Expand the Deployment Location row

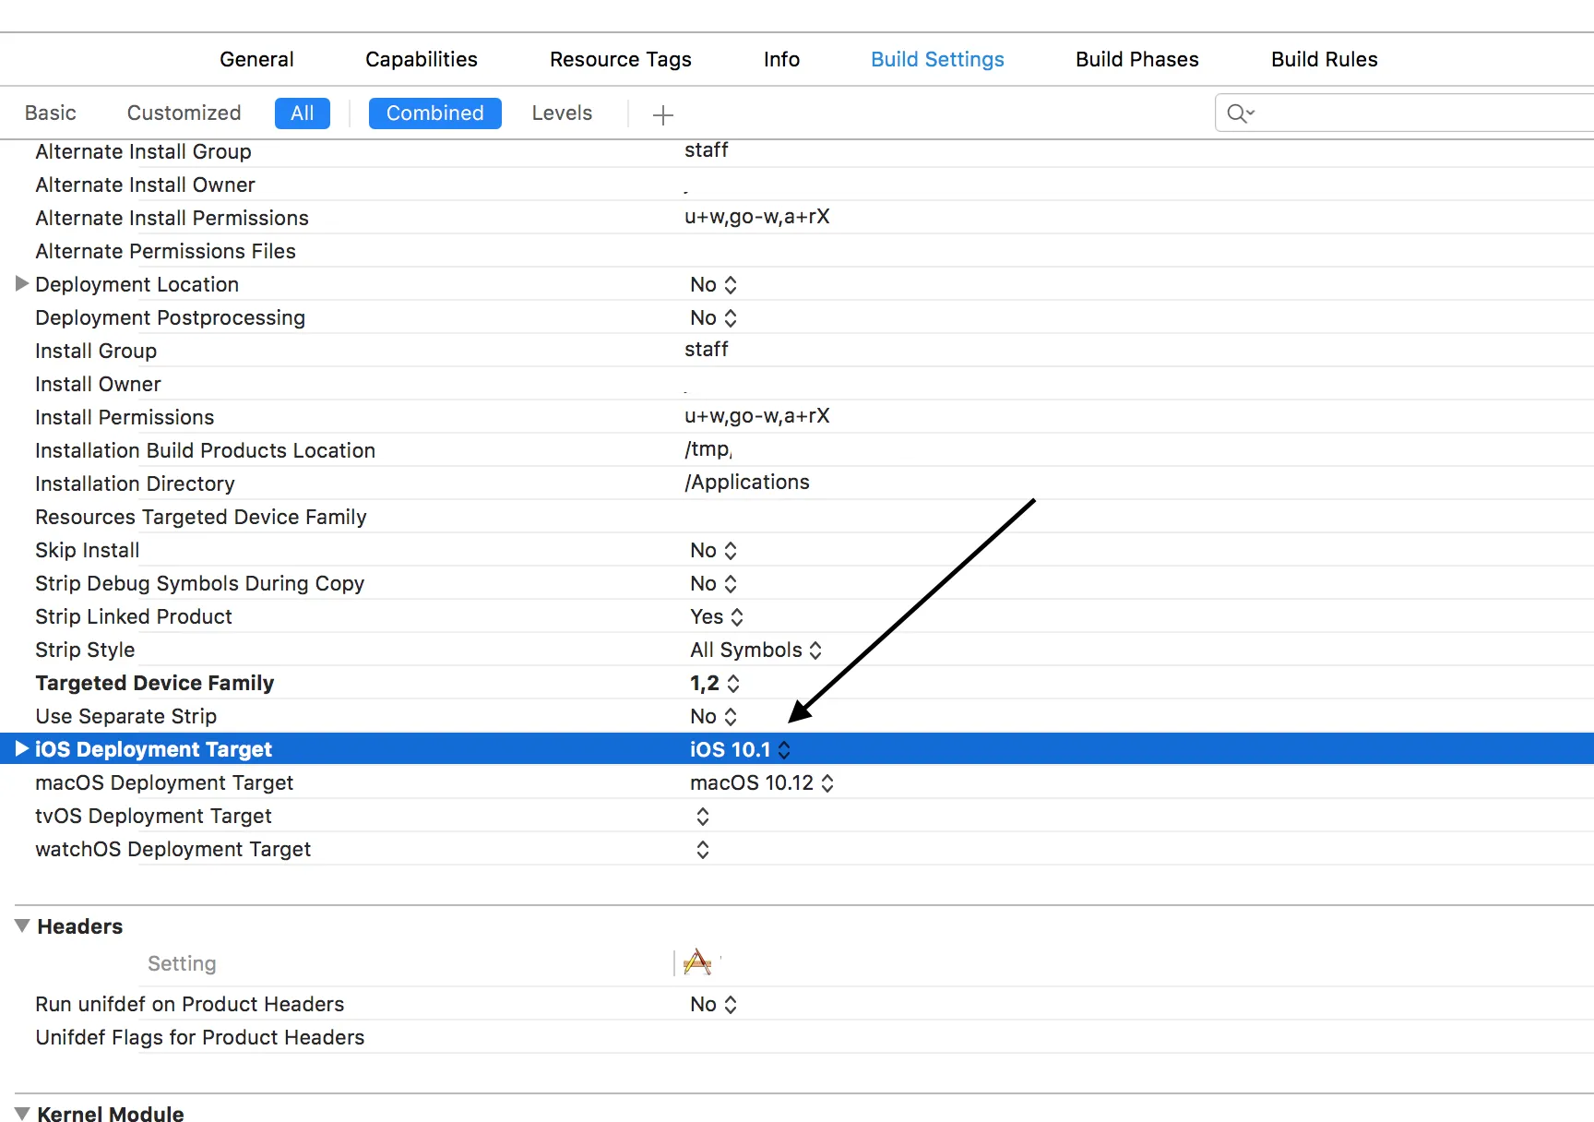coord(22,283)
